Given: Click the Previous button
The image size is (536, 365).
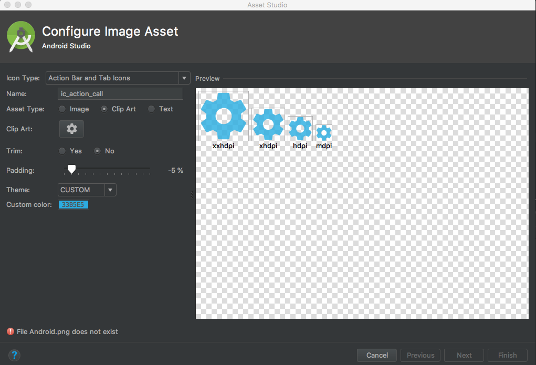Looking at the screenshot, I should [420, 355].
